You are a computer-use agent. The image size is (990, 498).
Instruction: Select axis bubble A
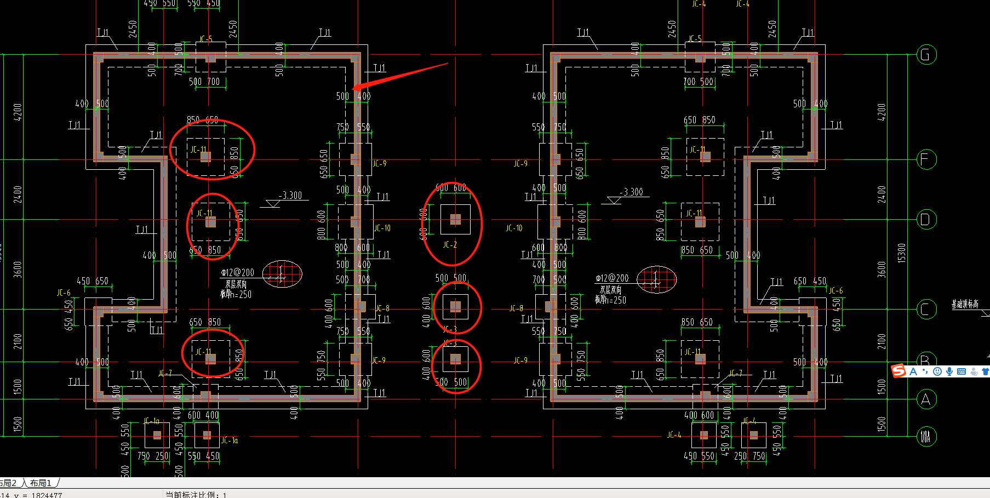(x=926, y=399)
